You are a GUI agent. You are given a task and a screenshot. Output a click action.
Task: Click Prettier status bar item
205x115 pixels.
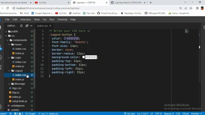197,114
